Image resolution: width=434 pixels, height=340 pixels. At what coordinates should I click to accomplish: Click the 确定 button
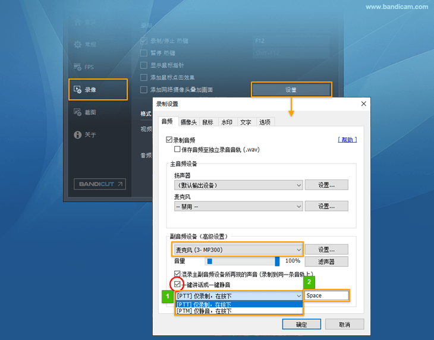[x=301, y=324]
